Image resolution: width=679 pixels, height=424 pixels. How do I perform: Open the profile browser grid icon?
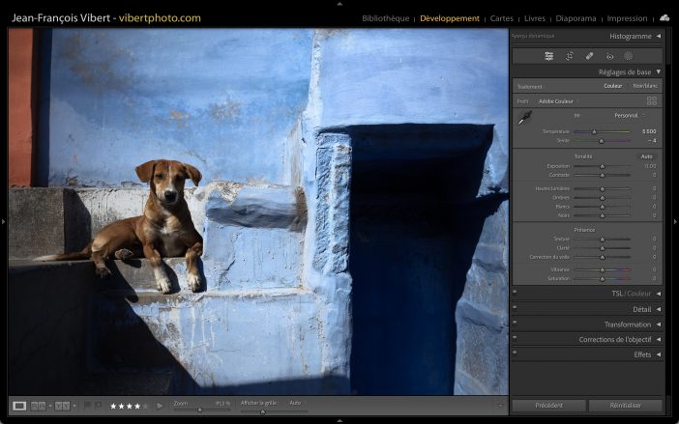(651, 100)
